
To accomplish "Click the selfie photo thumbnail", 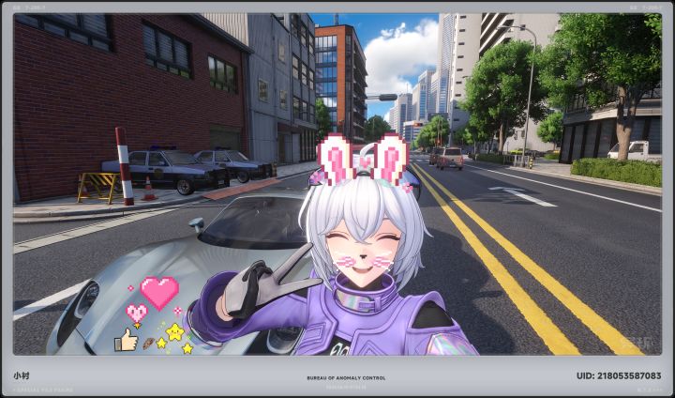I will 337,184.
